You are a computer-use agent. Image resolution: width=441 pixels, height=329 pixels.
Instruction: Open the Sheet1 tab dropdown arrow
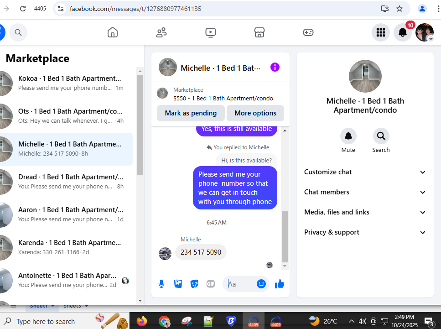52,306
